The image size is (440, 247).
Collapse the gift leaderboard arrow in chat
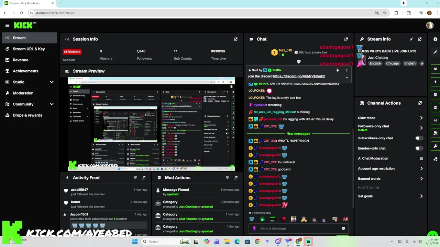tap(298, 62)
